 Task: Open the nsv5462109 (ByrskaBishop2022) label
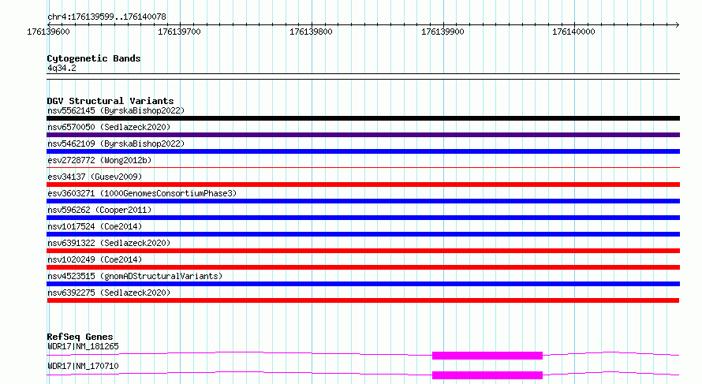pos(116,144)
